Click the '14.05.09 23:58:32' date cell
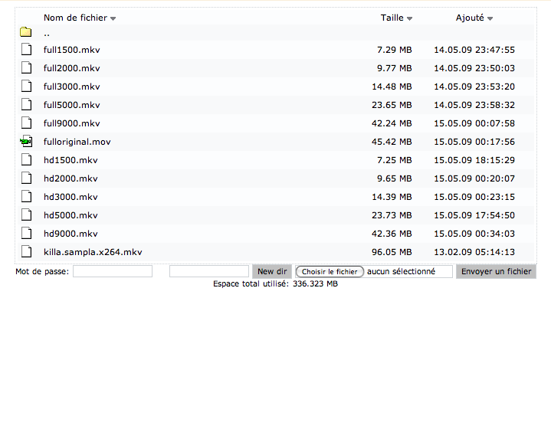Viewport: 551px width, 442px height. 474,105
